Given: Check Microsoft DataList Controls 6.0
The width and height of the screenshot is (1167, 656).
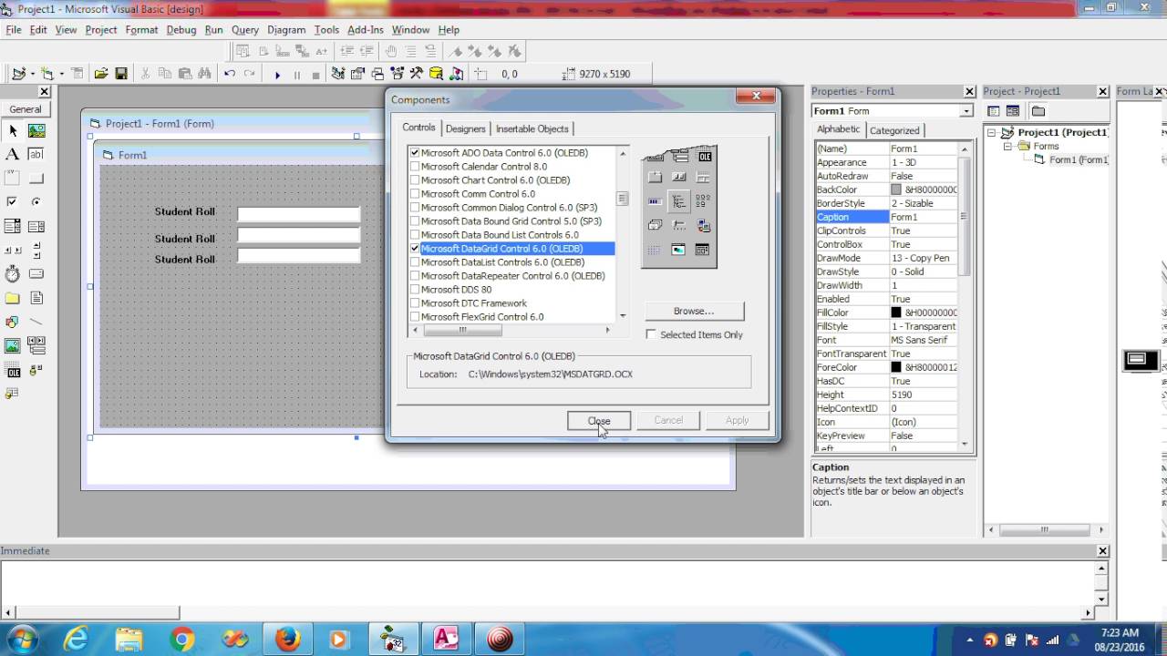Looking at the screenshot, I should pyautogui.click(x=415, y=262).
